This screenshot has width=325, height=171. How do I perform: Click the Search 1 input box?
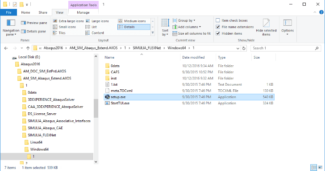[285, 48]
